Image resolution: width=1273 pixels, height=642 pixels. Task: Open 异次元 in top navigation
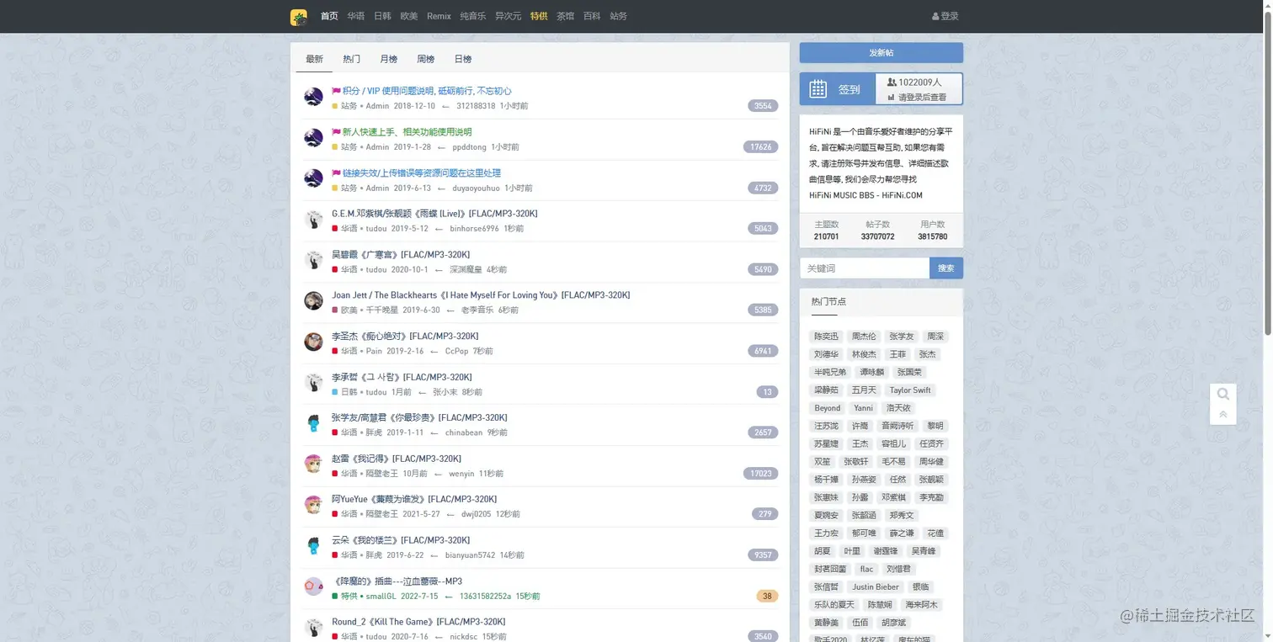click(509, 16)
